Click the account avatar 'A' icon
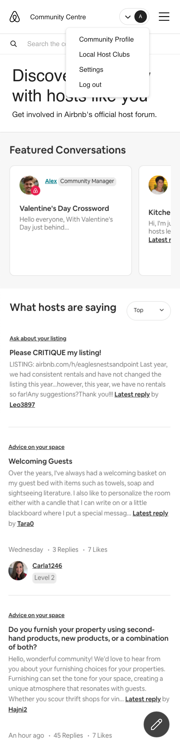The width and height of the screenshot is (180, 748). click(141, 16)
